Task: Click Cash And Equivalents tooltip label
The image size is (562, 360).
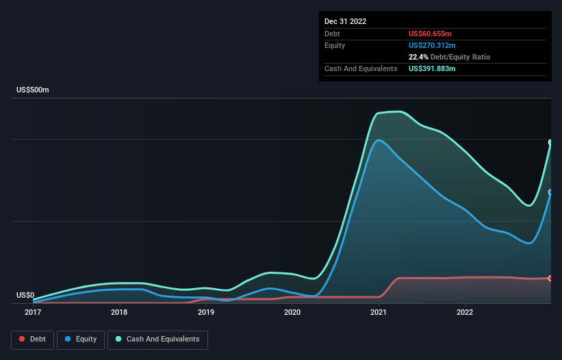Action: click(361, 68)
